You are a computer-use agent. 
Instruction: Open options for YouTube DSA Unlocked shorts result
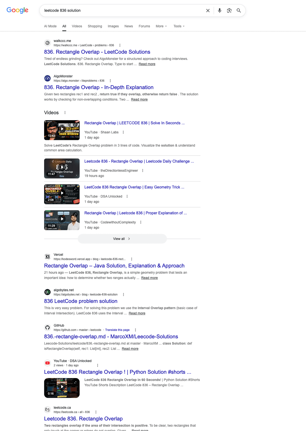point(97,365)
